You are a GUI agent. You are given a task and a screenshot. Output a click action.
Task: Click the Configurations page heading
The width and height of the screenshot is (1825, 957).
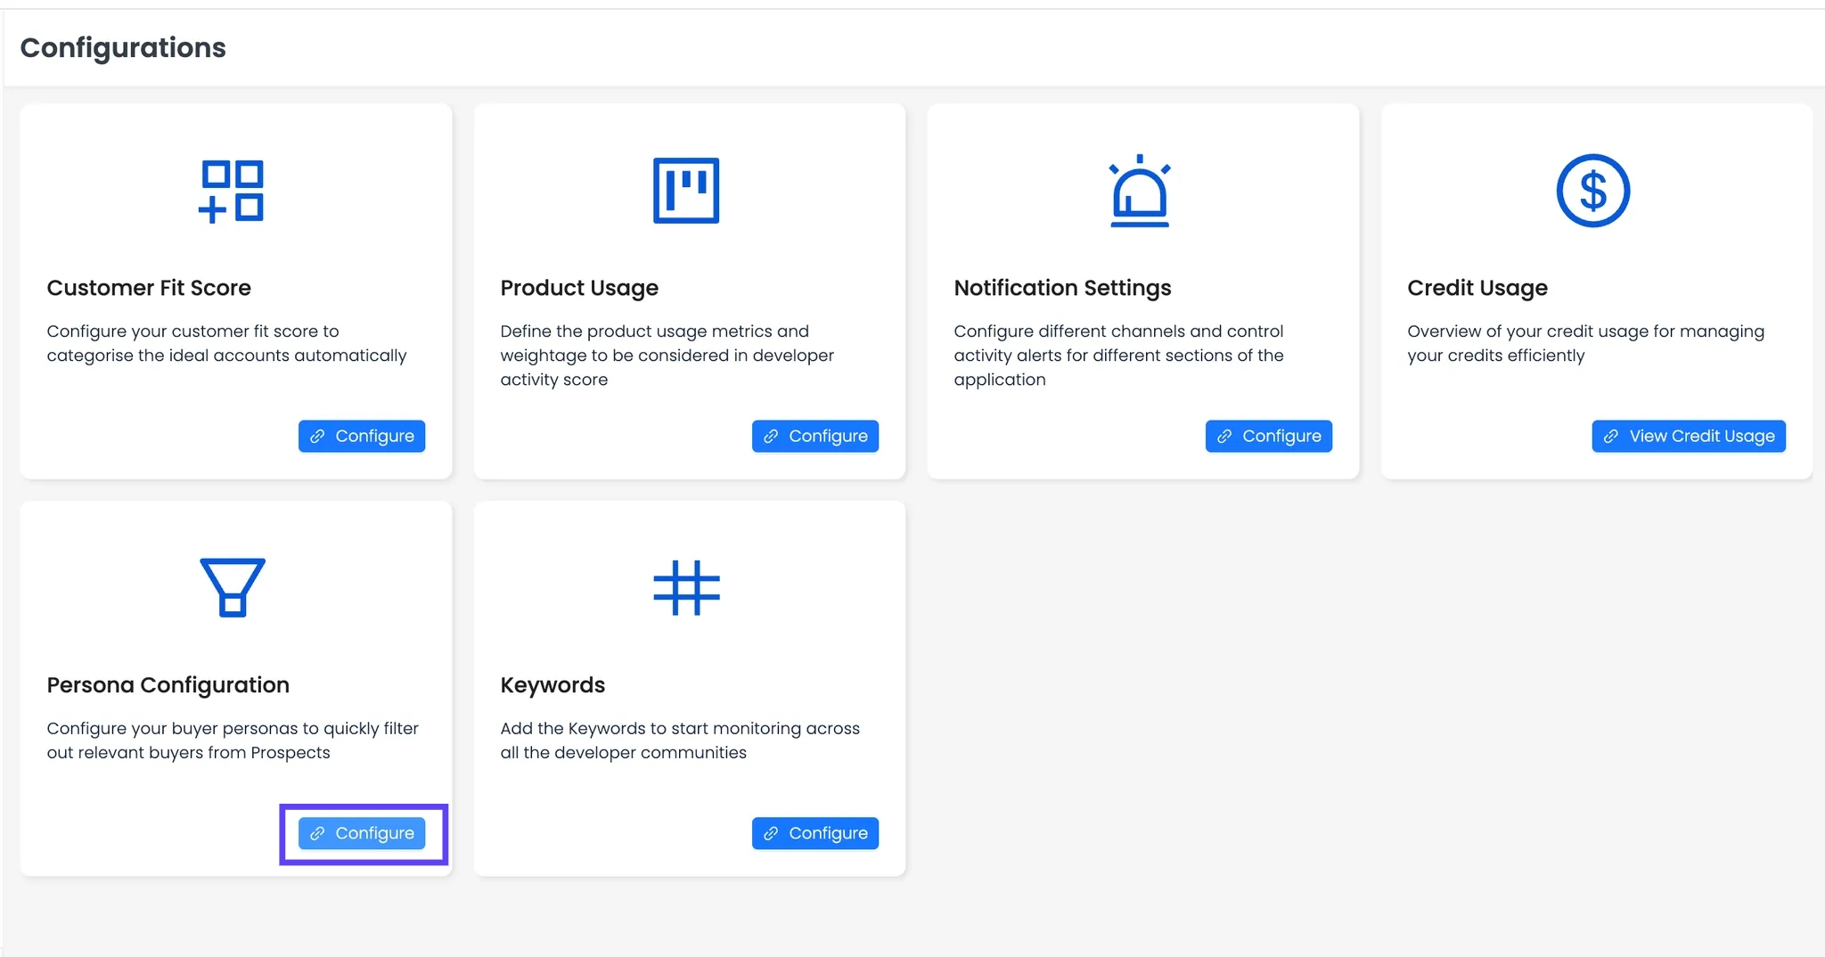(123, 47)
